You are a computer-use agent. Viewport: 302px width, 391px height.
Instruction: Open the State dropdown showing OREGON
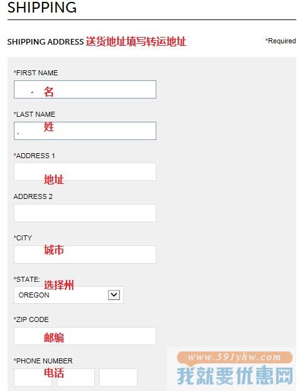tap(68, 295)
